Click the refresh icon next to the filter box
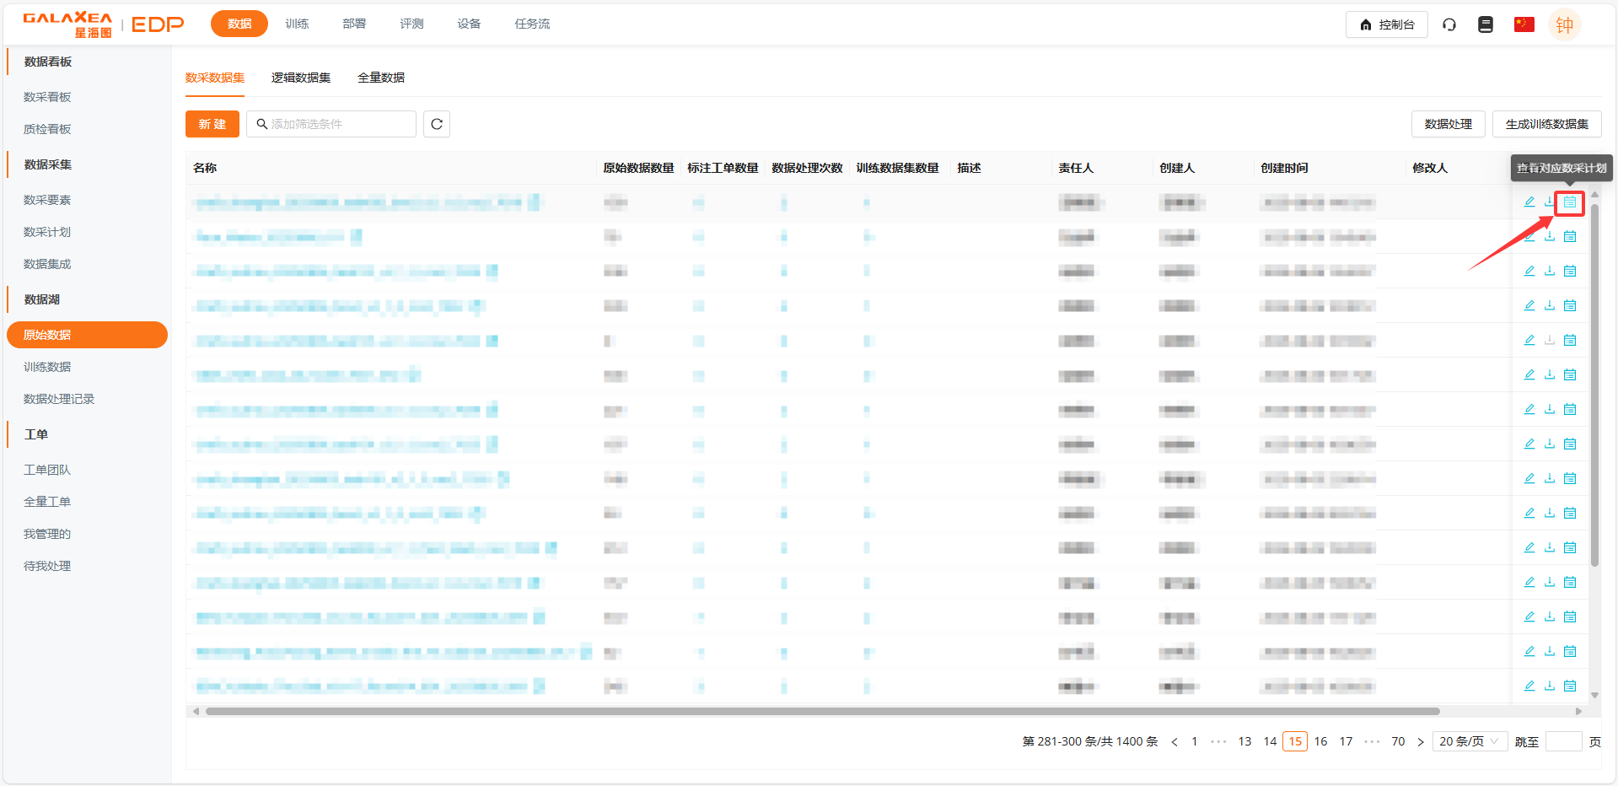Screen dimensions: 1618x786 coord(436,124)
